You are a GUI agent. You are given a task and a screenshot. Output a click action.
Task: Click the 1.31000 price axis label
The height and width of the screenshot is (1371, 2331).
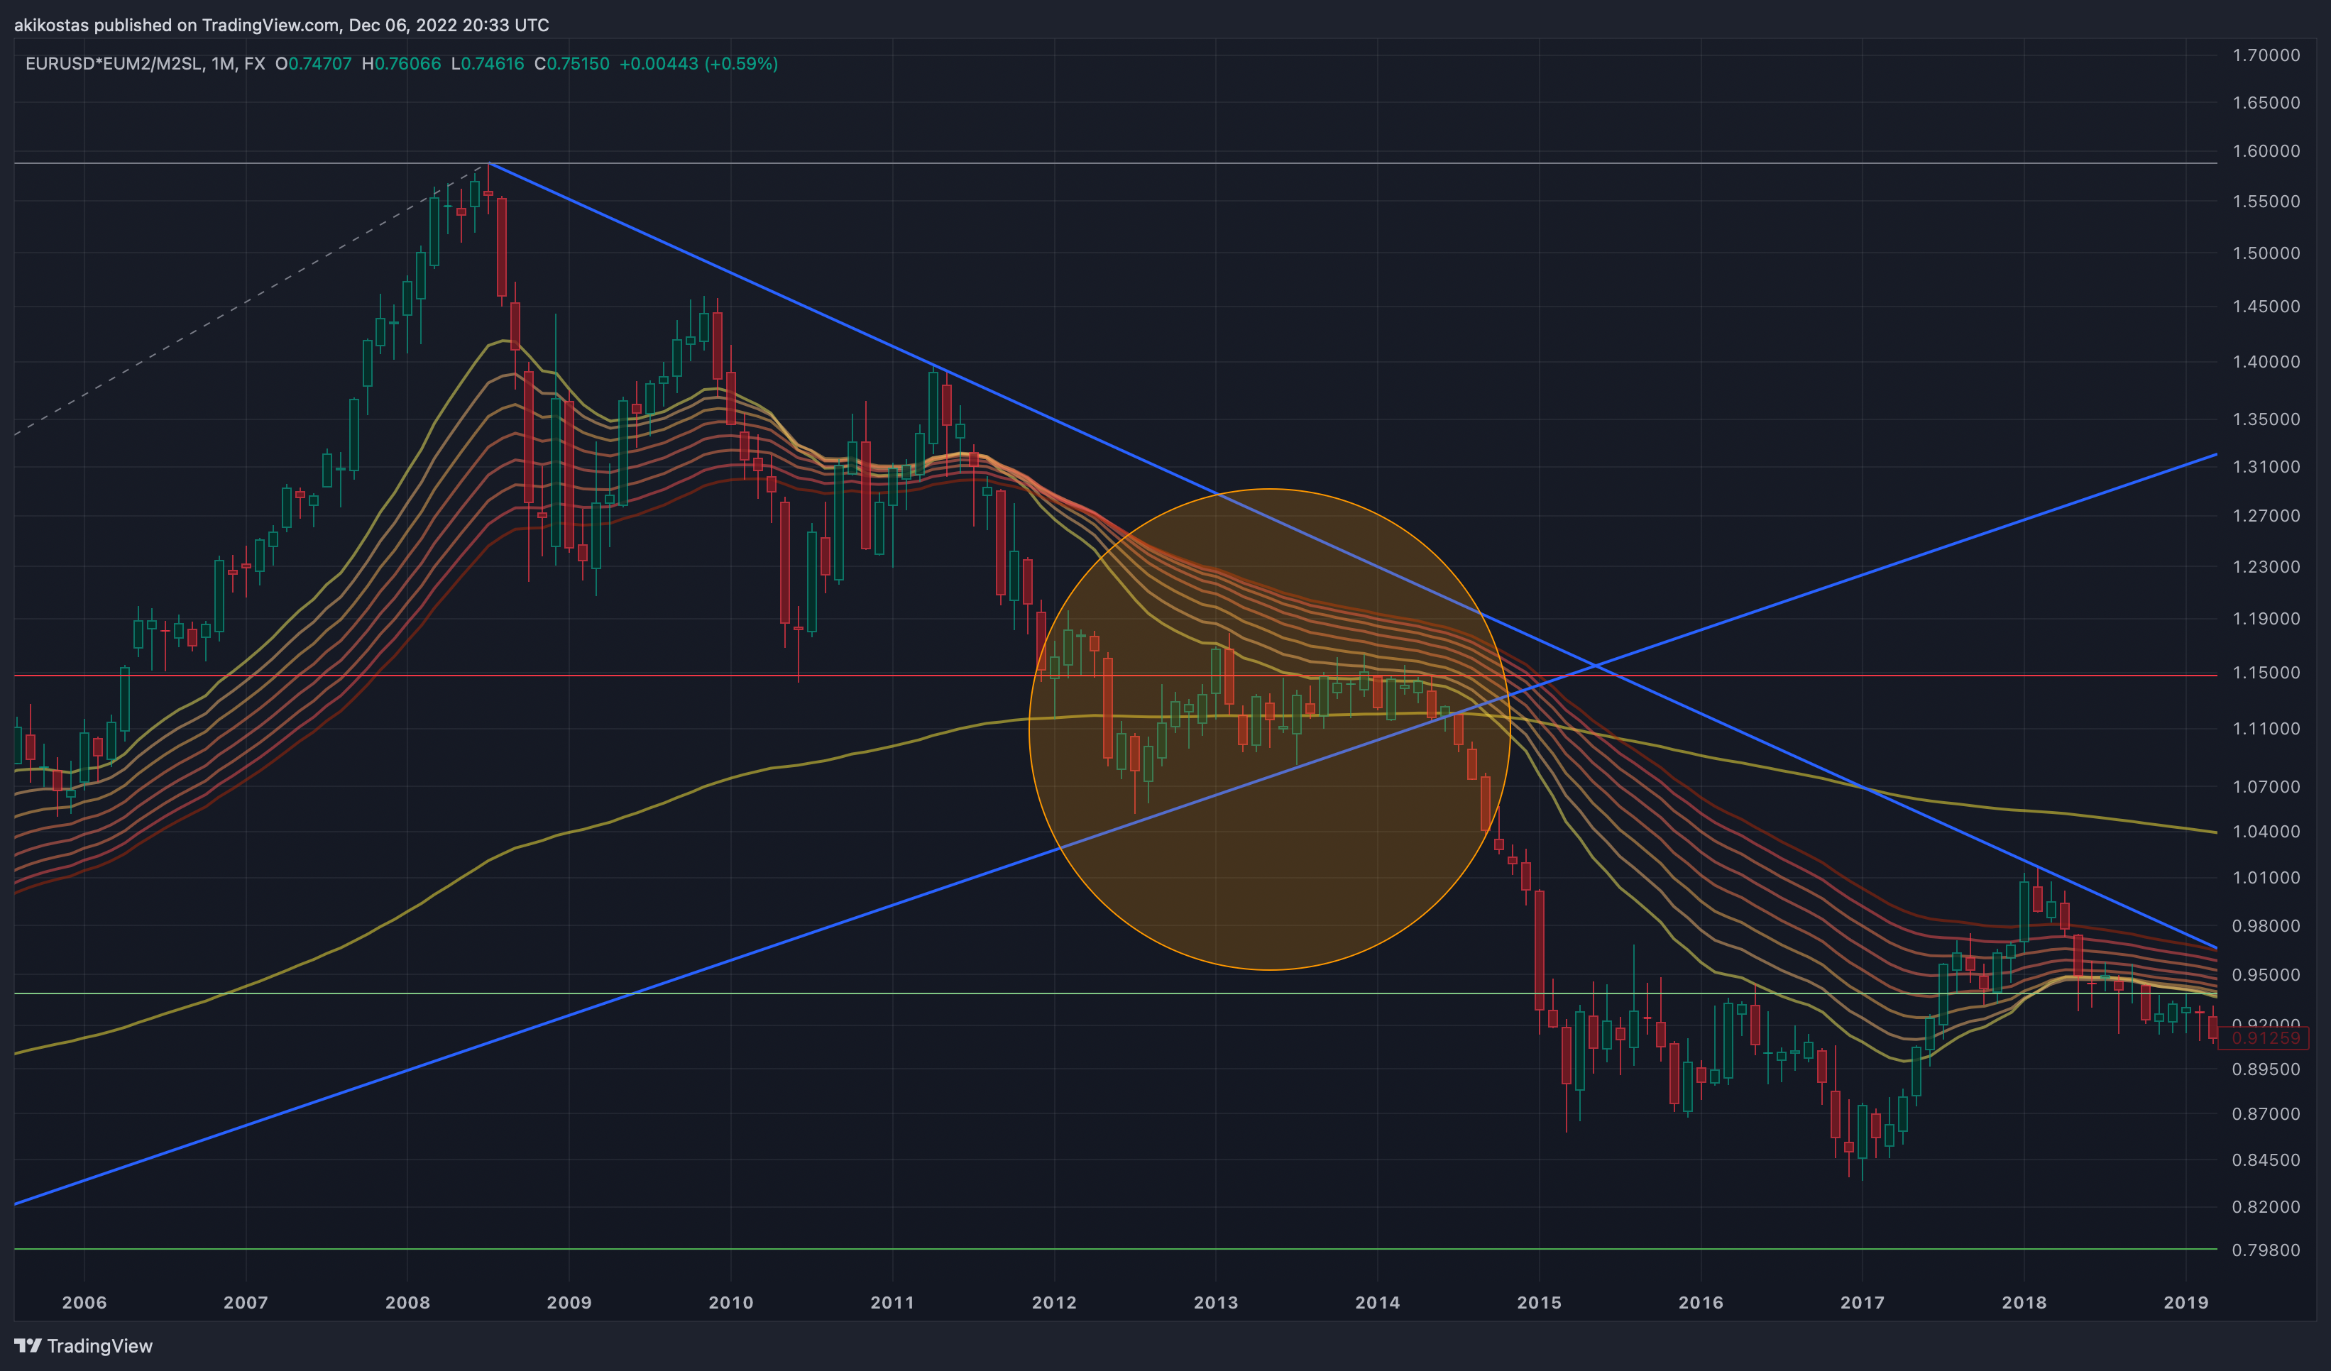[2266, 467]
